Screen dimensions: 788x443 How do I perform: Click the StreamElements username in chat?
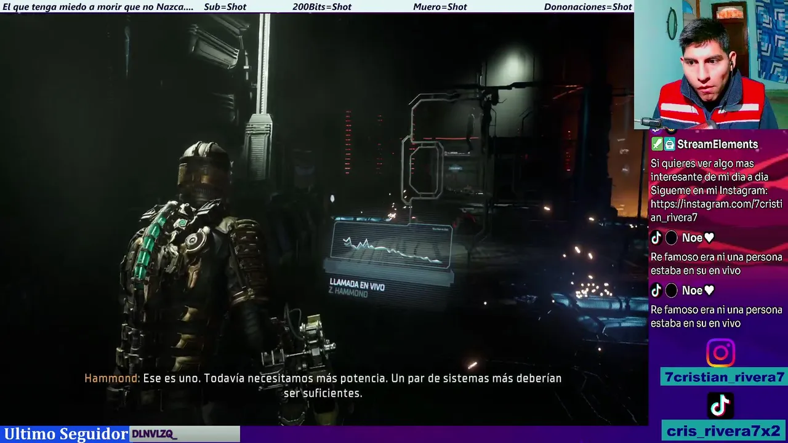point(717,145)
